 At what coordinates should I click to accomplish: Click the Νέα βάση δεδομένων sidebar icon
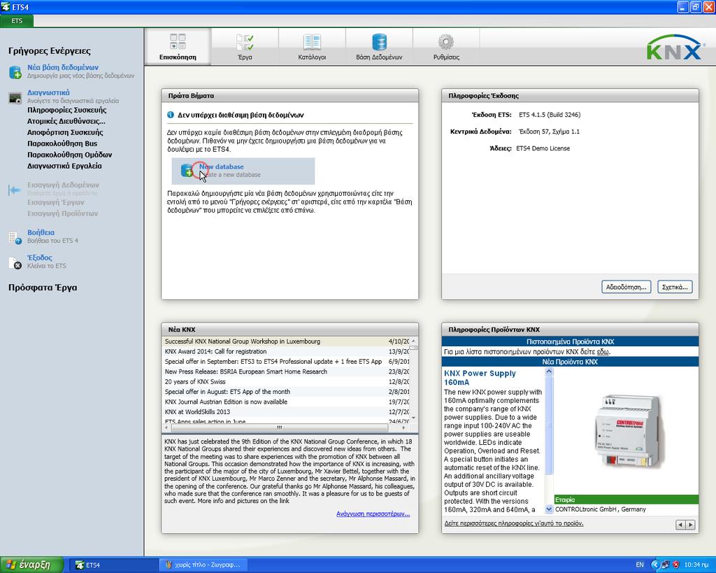(15, 72)
